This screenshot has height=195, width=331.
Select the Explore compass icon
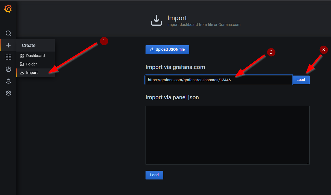tap(8, 69)
